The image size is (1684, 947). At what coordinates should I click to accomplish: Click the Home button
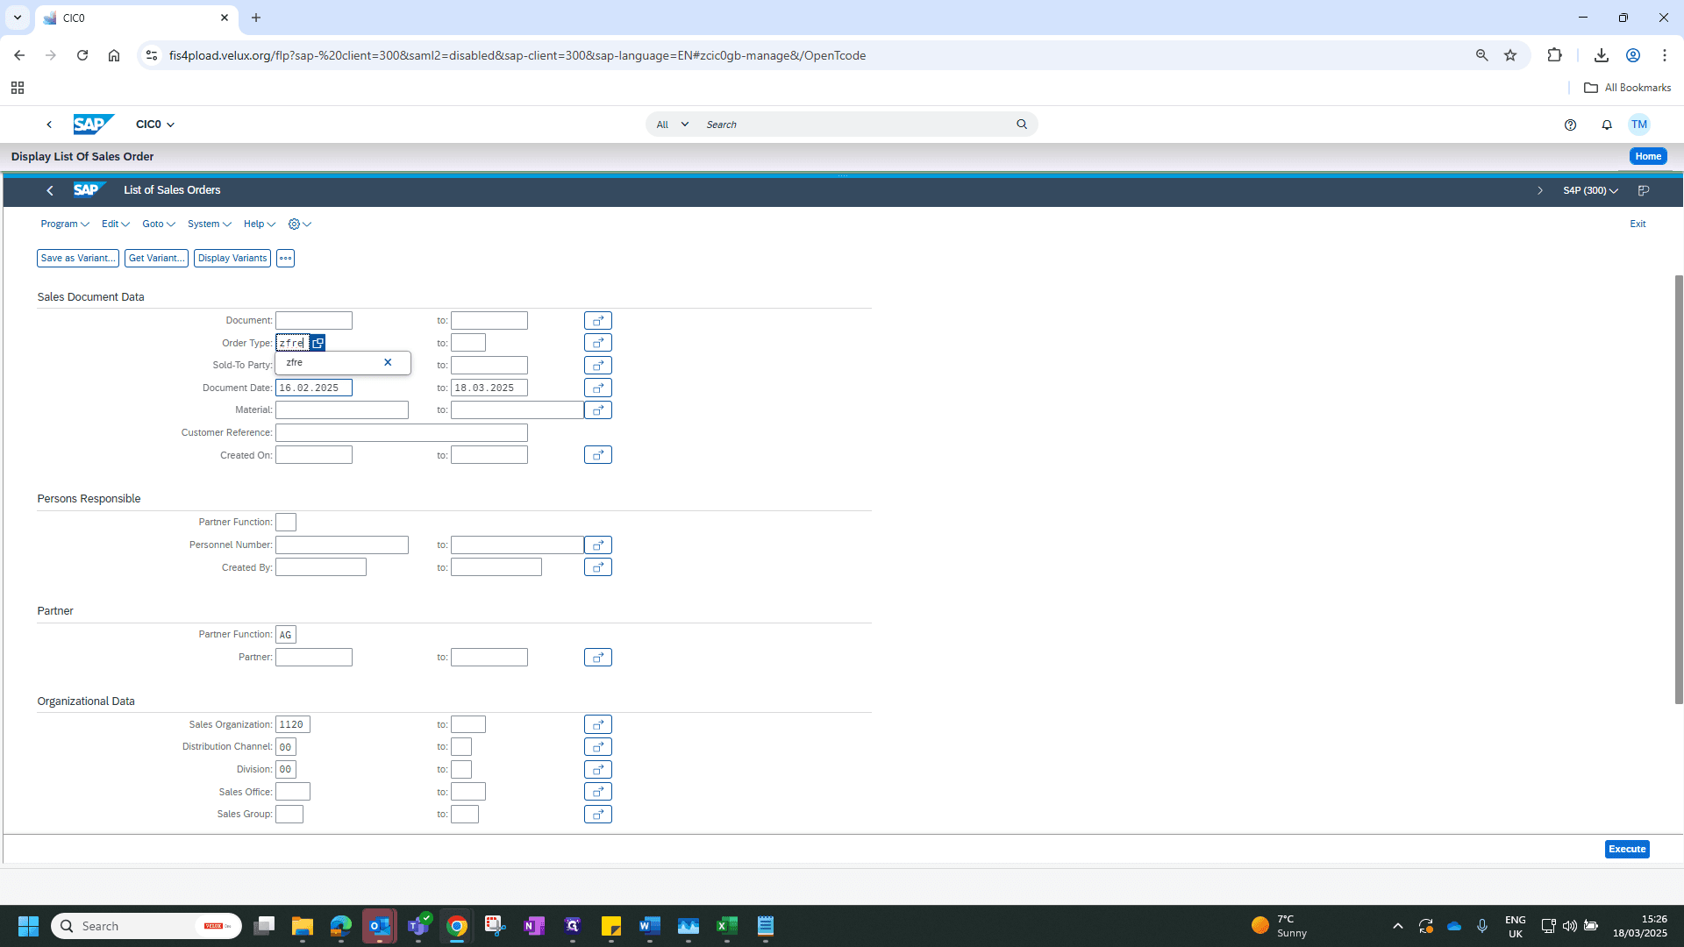1648,157
